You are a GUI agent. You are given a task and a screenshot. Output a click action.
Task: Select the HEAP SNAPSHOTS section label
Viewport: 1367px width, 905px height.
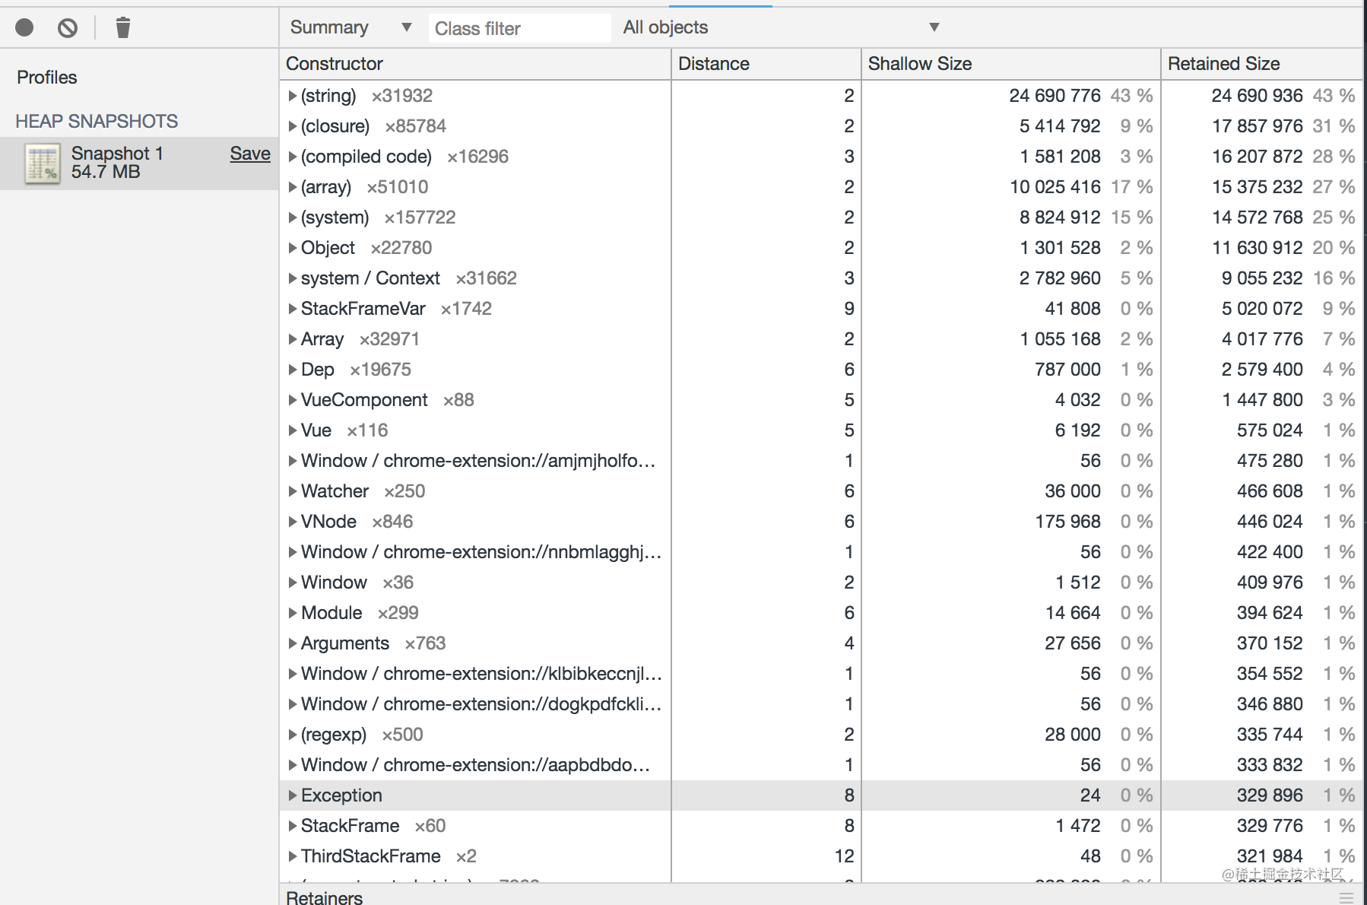pyautogui.click(x=97, y=121)
